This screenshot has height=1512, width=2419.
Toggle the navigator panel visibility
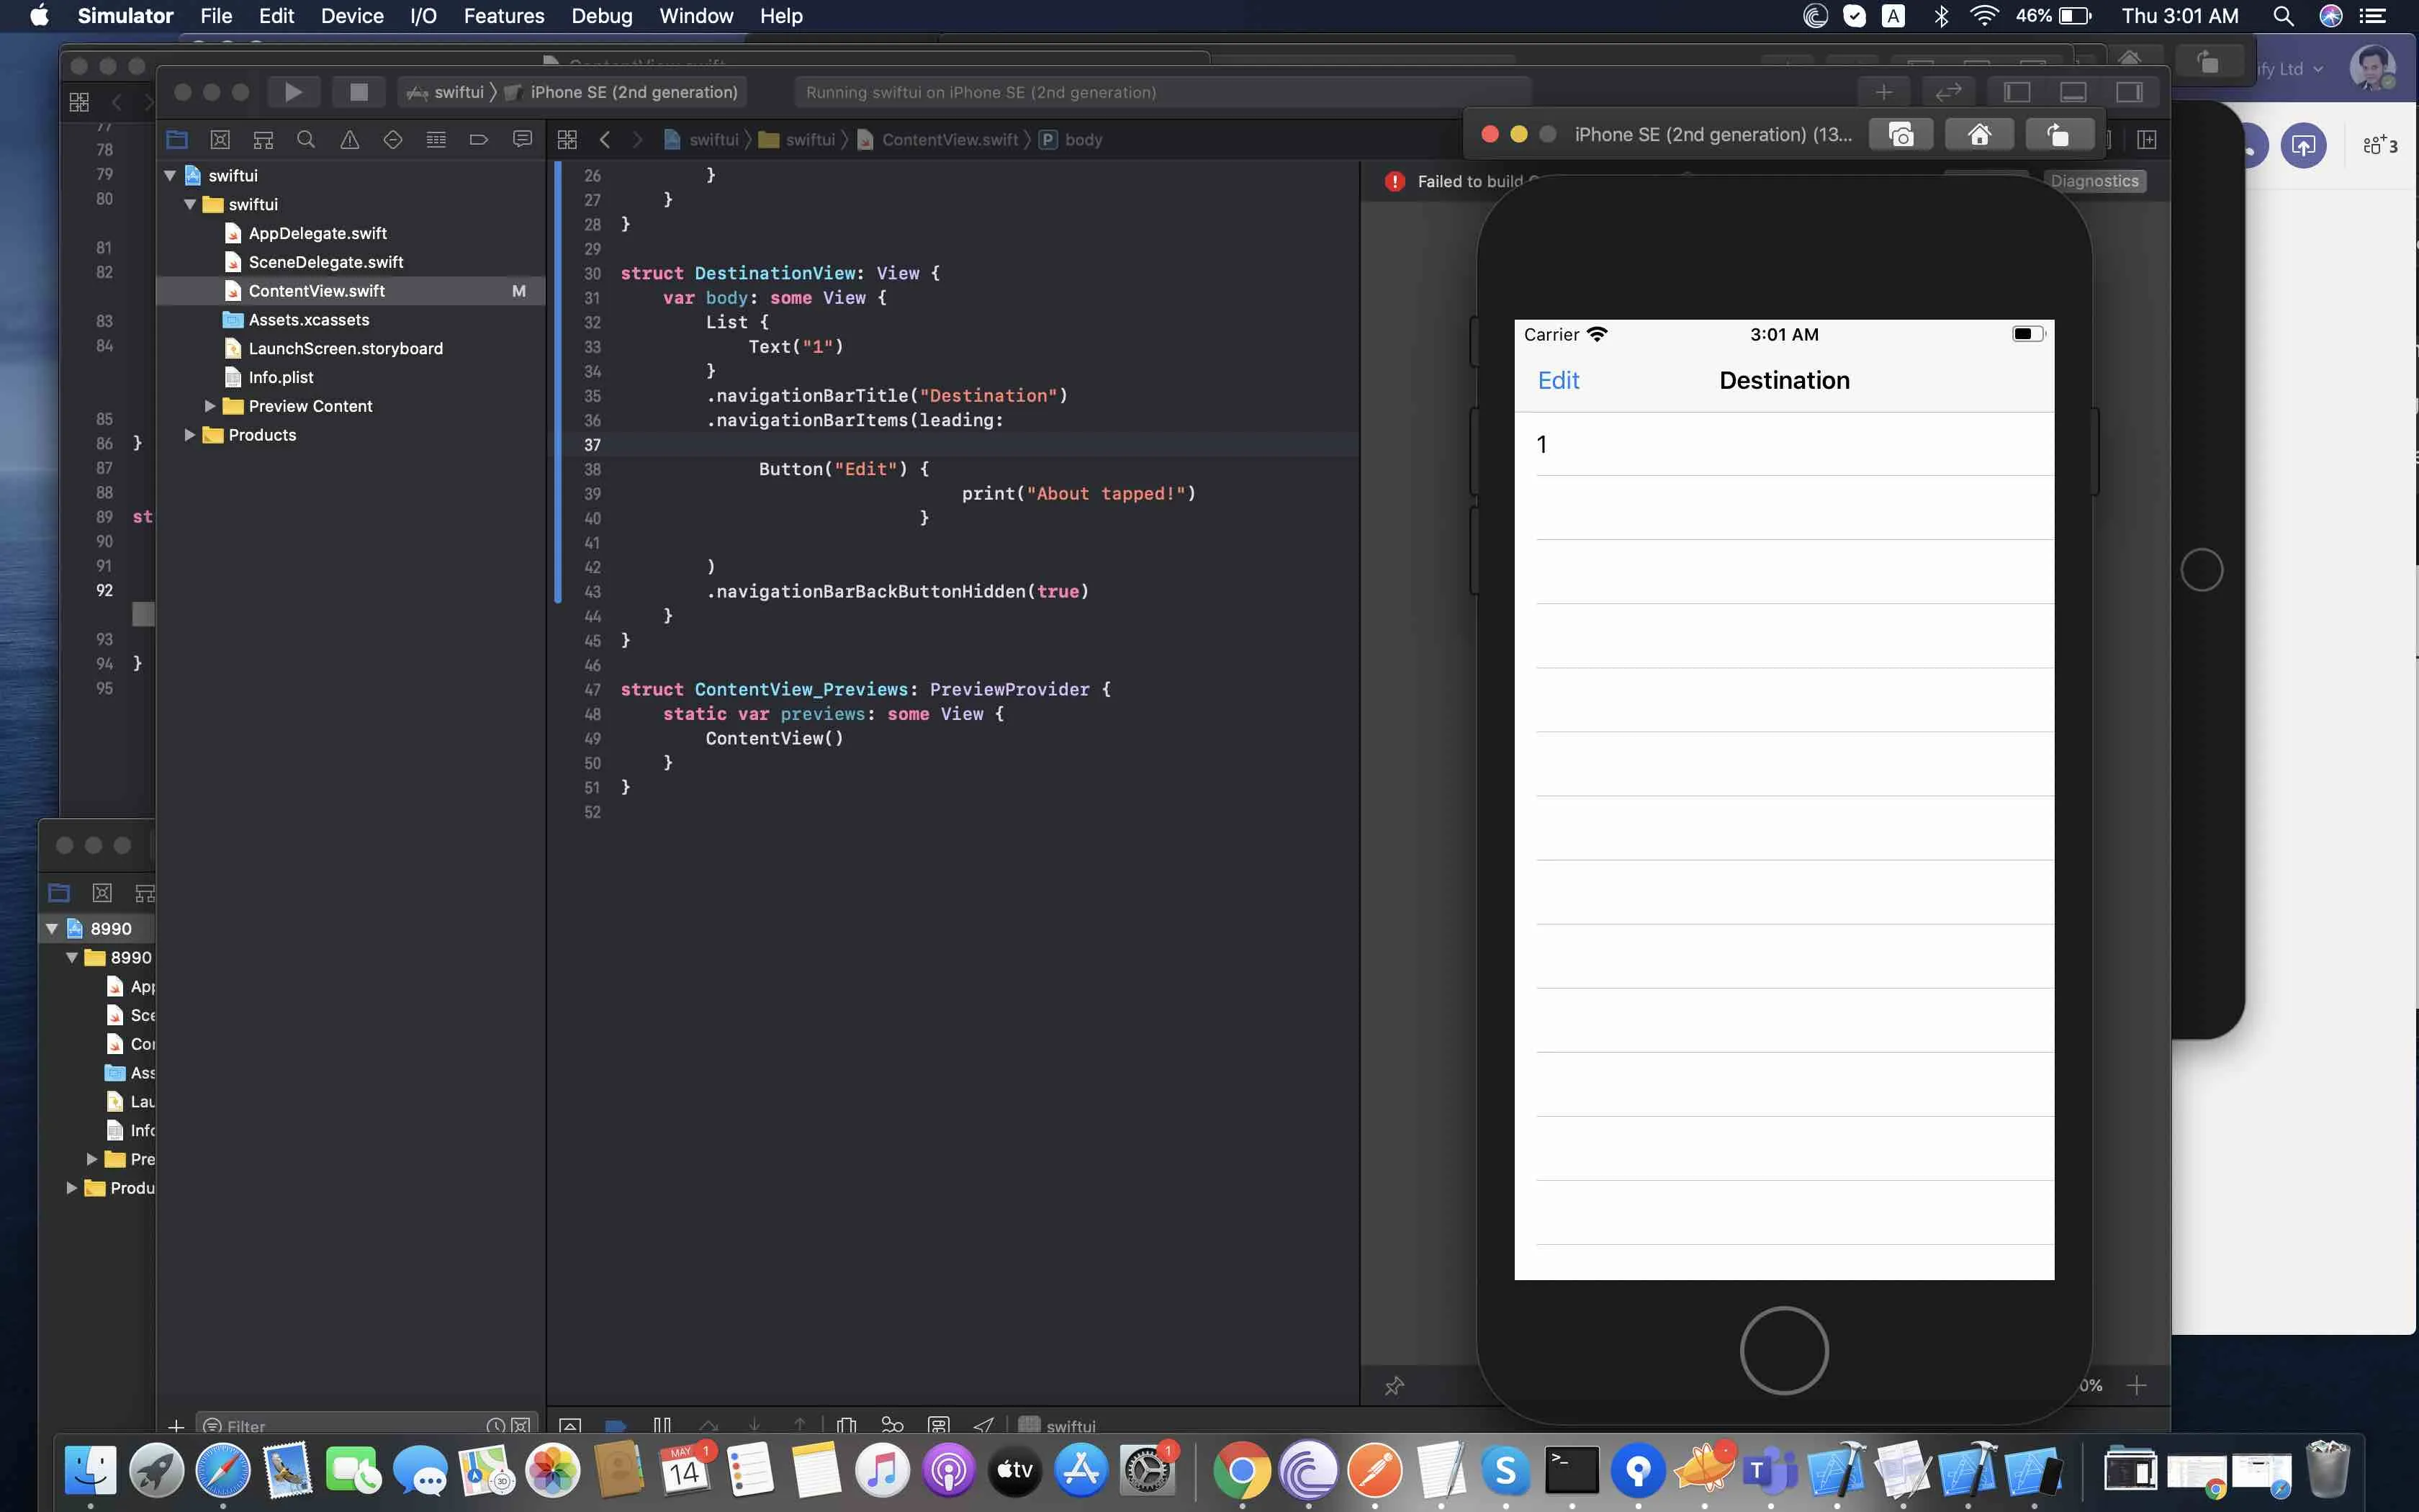(2016, 92)
